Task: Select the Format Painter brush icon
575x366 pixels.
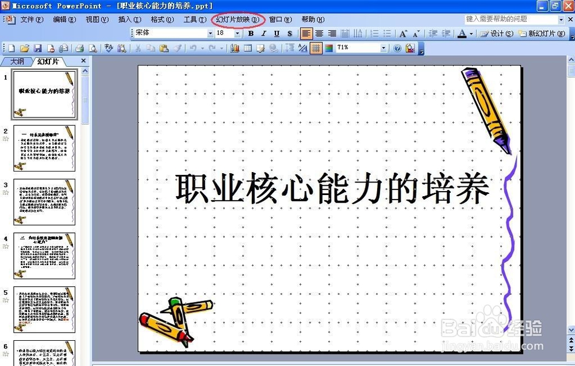Action: [177, 48]
